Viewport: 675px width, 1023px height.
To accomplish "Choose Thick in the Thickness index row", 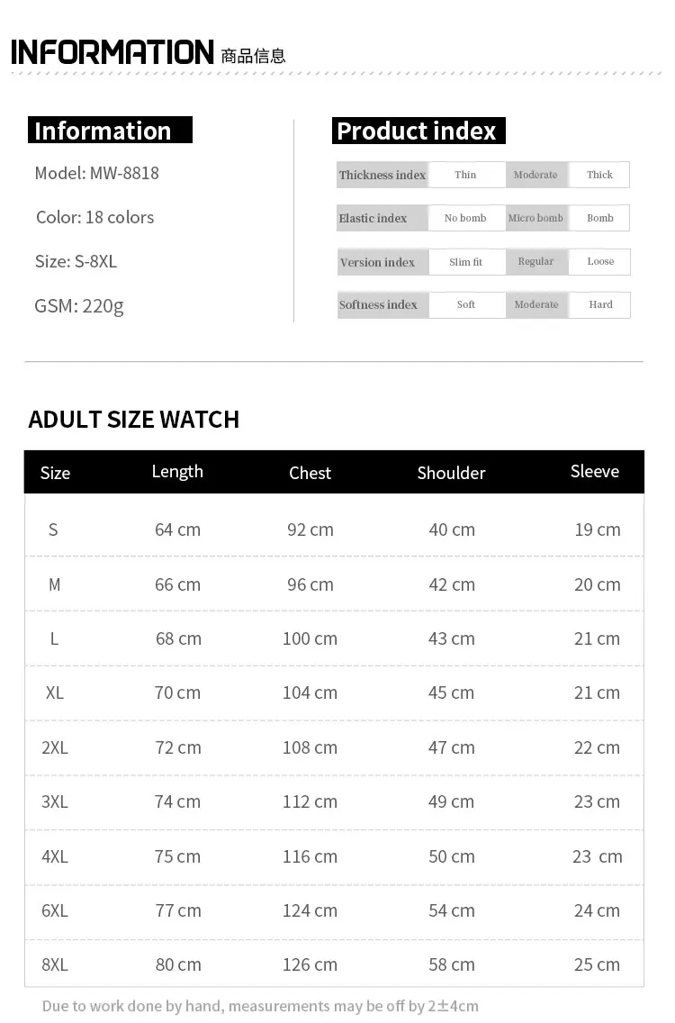I will (599, 175).
